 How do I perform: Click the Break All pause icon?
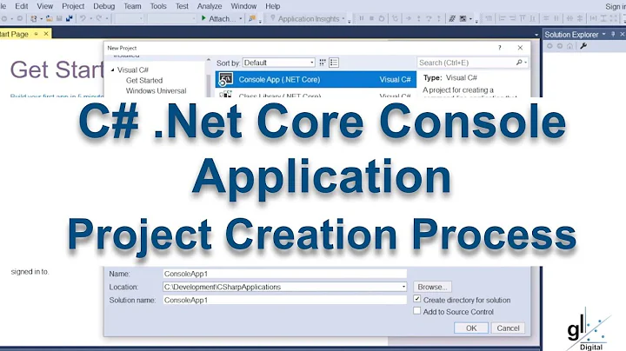point(362,18)
